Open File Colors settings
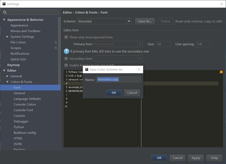 pyautogui.click(x=18, y=42)
